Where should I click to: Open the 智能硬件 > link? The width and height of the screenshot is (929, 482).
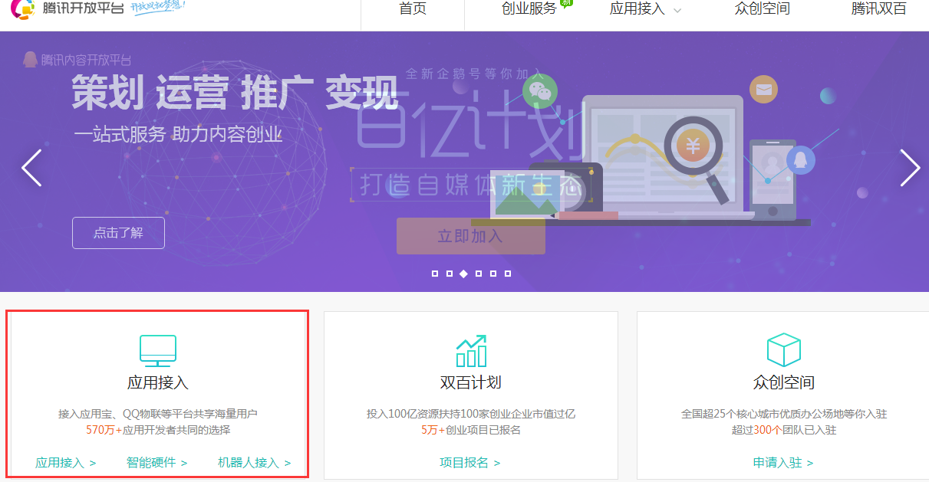pos(157,463)
